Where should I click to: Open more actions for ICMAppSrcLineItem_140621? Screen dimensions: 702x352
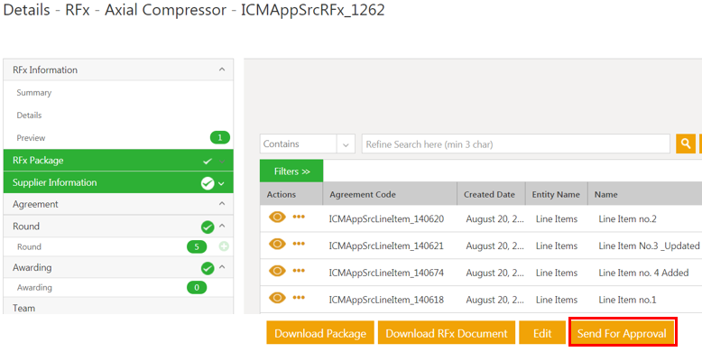(299, 244)
